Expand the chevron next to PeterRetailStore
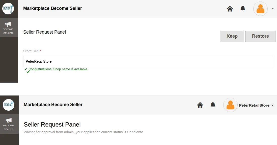The width and height of the screenshot is (277, 145). click(x=272, y=105)
